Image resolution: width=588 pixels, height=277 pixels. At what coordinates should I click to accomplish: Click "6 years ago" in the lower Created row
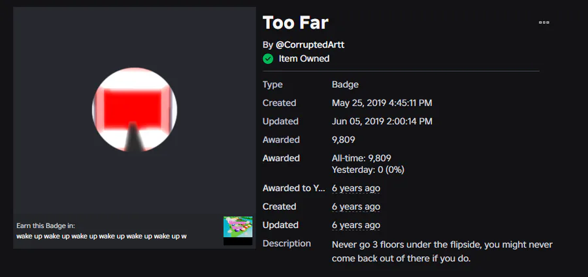[356, 207]
